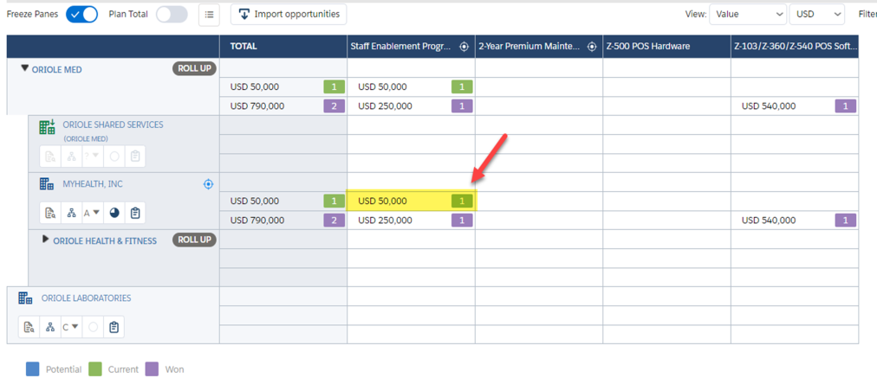This screenshot has height=384, width=877.
Task: Click the building icon next to MYHEALTH, INC
Action: 47,183
